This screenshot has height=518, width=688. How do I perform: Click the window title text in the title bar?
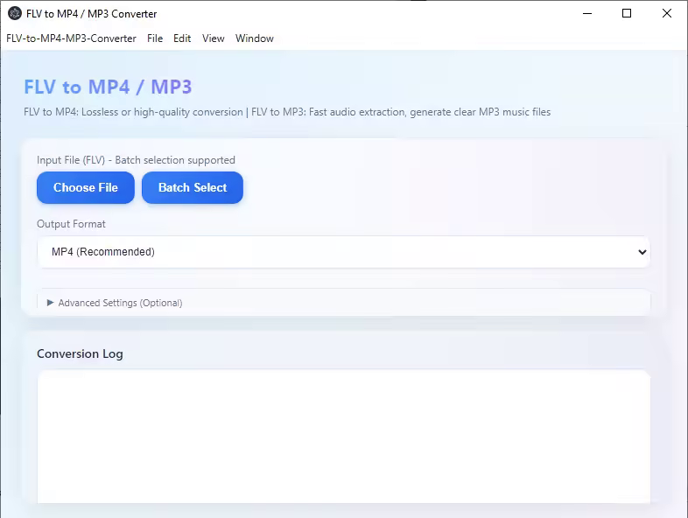(92, 13)
